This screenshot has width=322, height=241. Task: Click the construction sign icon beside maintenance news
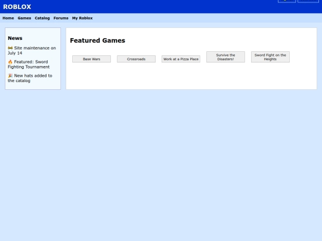(x=10, y=48)
